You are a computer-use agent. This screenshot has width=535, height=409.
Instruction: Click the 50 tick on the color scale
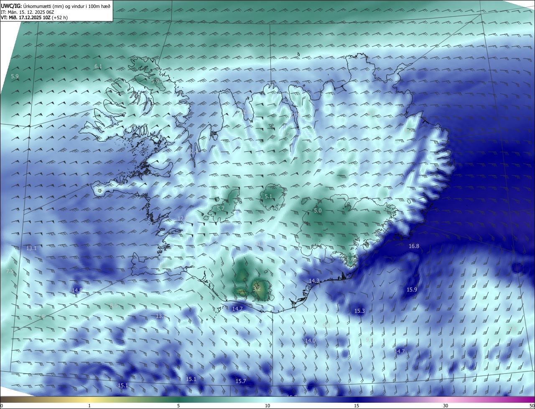[532, 406]
